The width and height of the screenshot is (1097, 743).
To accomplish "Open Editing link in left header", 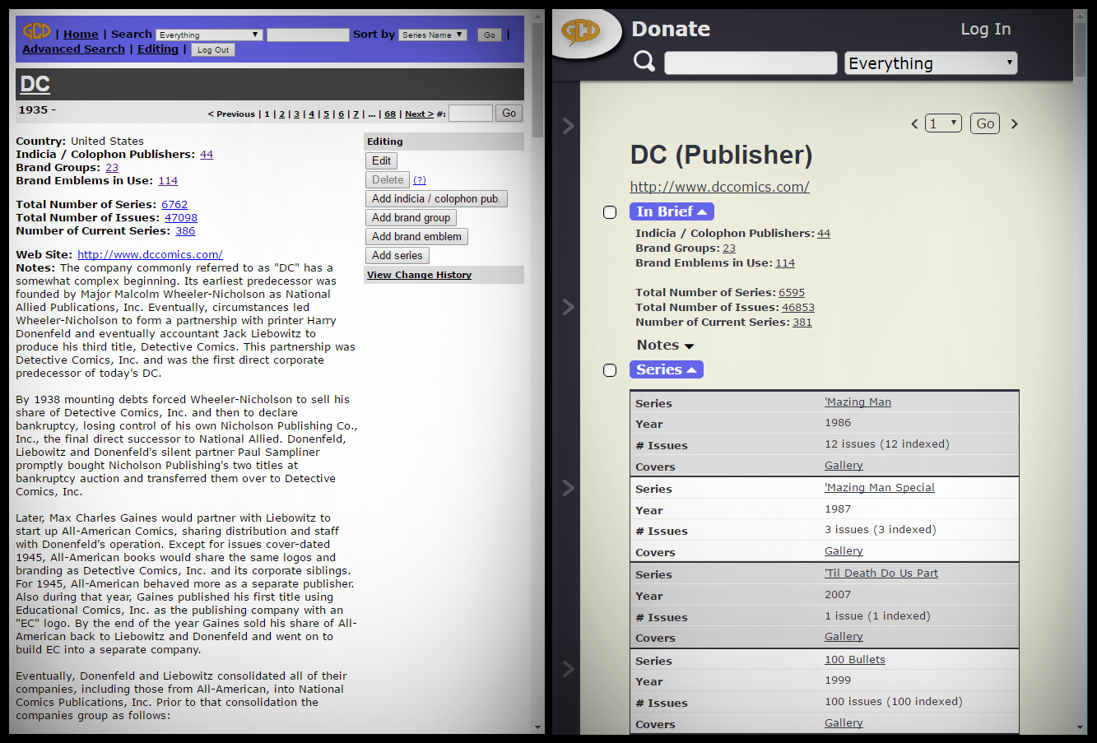I will coord(158,49).
